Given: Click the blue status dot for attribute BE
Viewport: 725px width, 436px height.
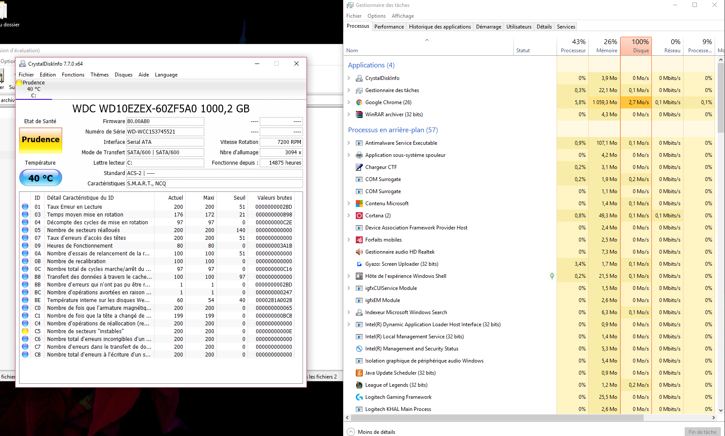Looking at the screenshot, I should pyautogui.click(x=25, y=300).
